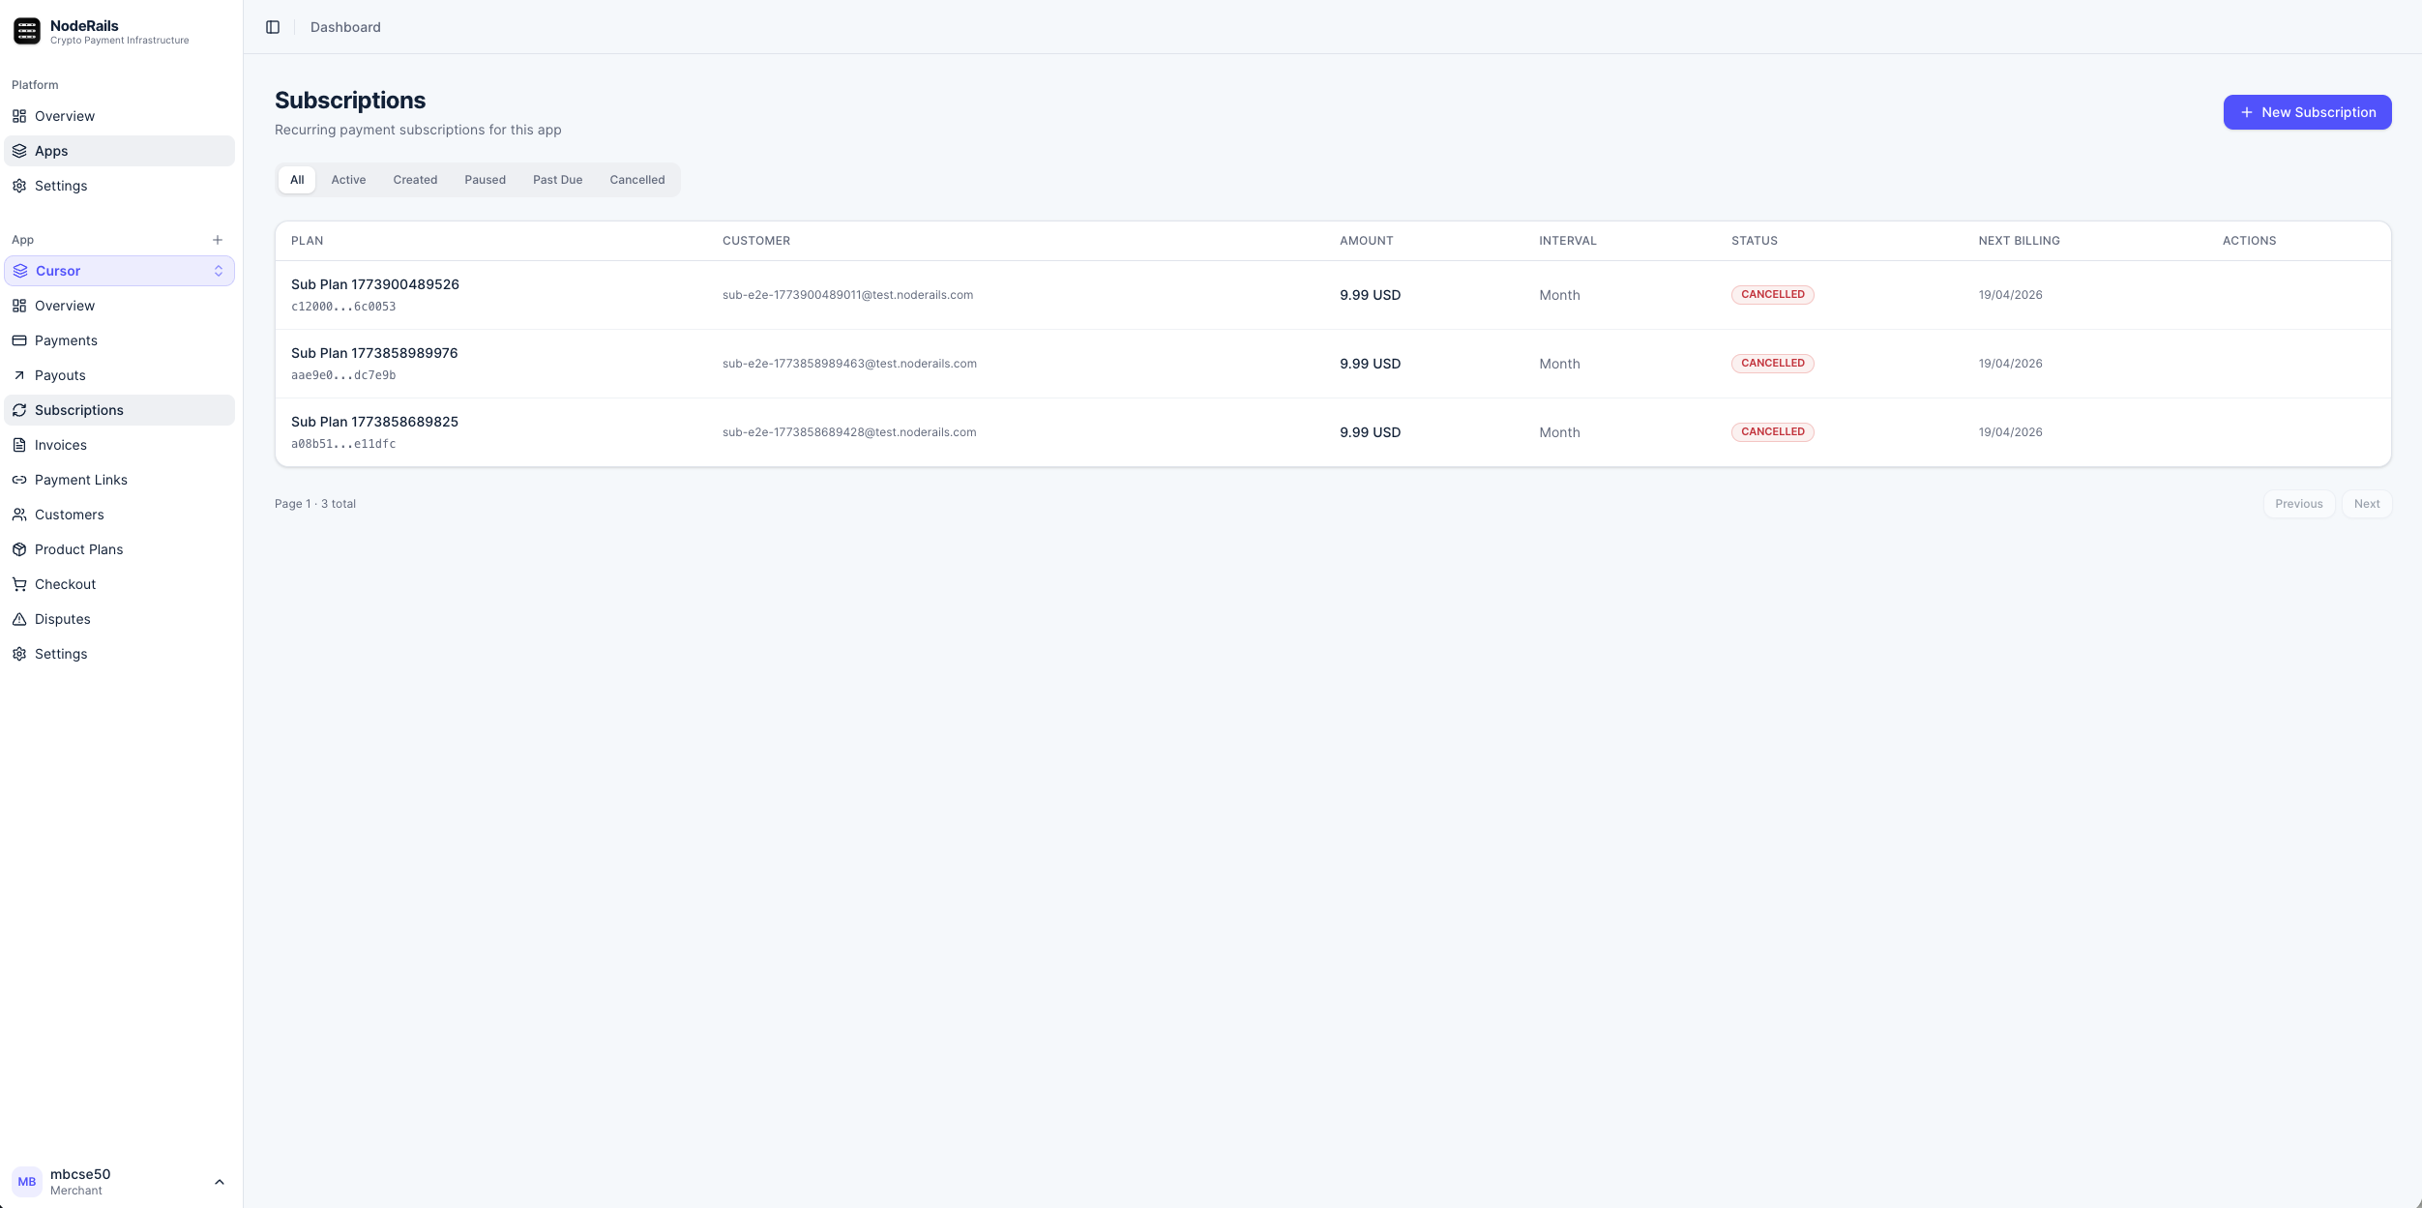Expand the mbcse50 account menu chevron

[220, 1182]
